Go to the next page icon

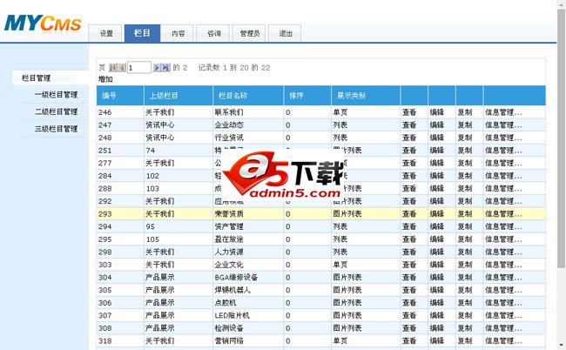[x=157, y=67]
